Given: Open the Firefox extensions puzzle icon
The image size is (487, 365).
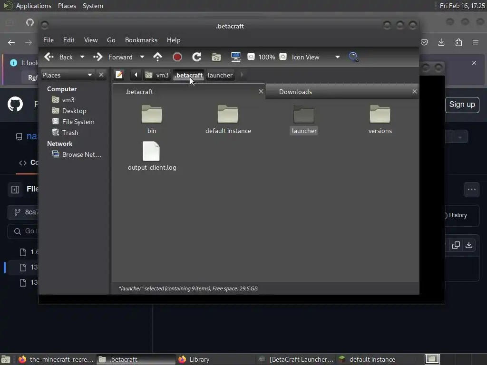Looking at the screenshot, I should pos(458,42).
